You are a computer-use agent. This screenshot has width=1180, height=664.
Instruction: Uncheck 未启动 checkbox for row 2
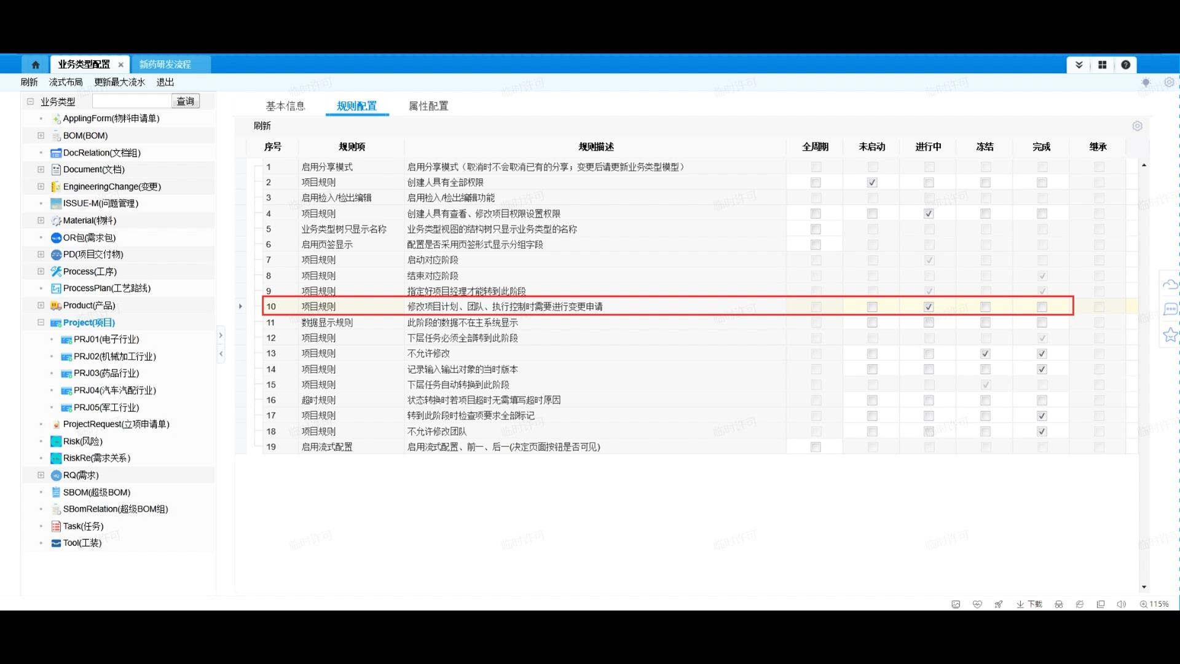tap(872, 183)
